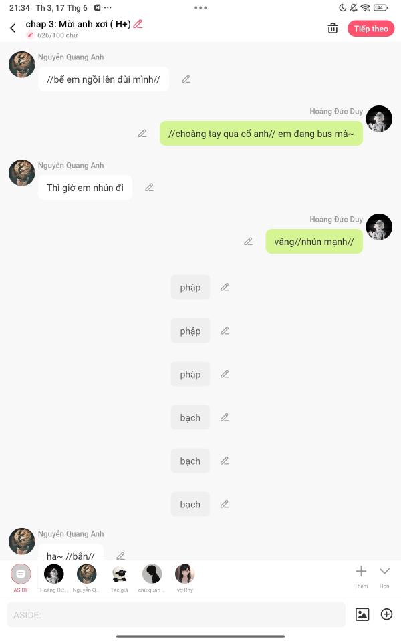
Task: Edit the chapter title with pink pencil
Action: click(x=138, y=24)
